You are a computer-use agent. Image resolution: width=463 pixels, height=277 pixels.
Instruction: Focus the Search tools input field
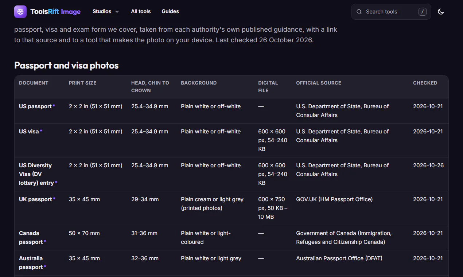391,12
